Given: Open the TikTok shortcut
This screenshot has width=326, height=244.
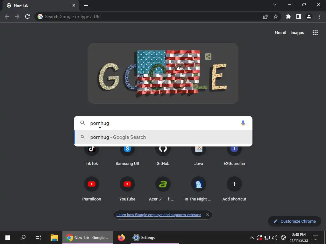Looking at the screenshot, I should pyautogui.click(x=92, y=155).
